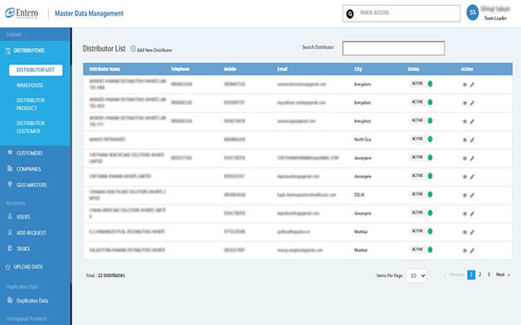View the North Goa distributor via eye icon
The height and width of the screenshot is (325, 521).
tap(465, 140)
